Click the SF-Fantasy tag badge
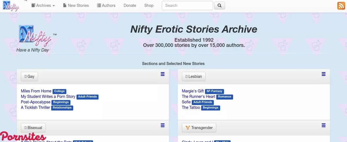 [x=214, y=91]
